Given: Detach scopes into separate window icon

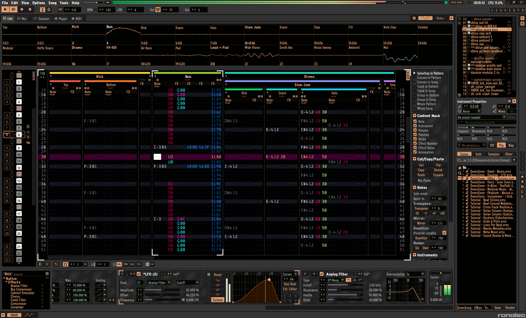Looking at the screenshot, I should pyautogui.click(x=414, y=18).
